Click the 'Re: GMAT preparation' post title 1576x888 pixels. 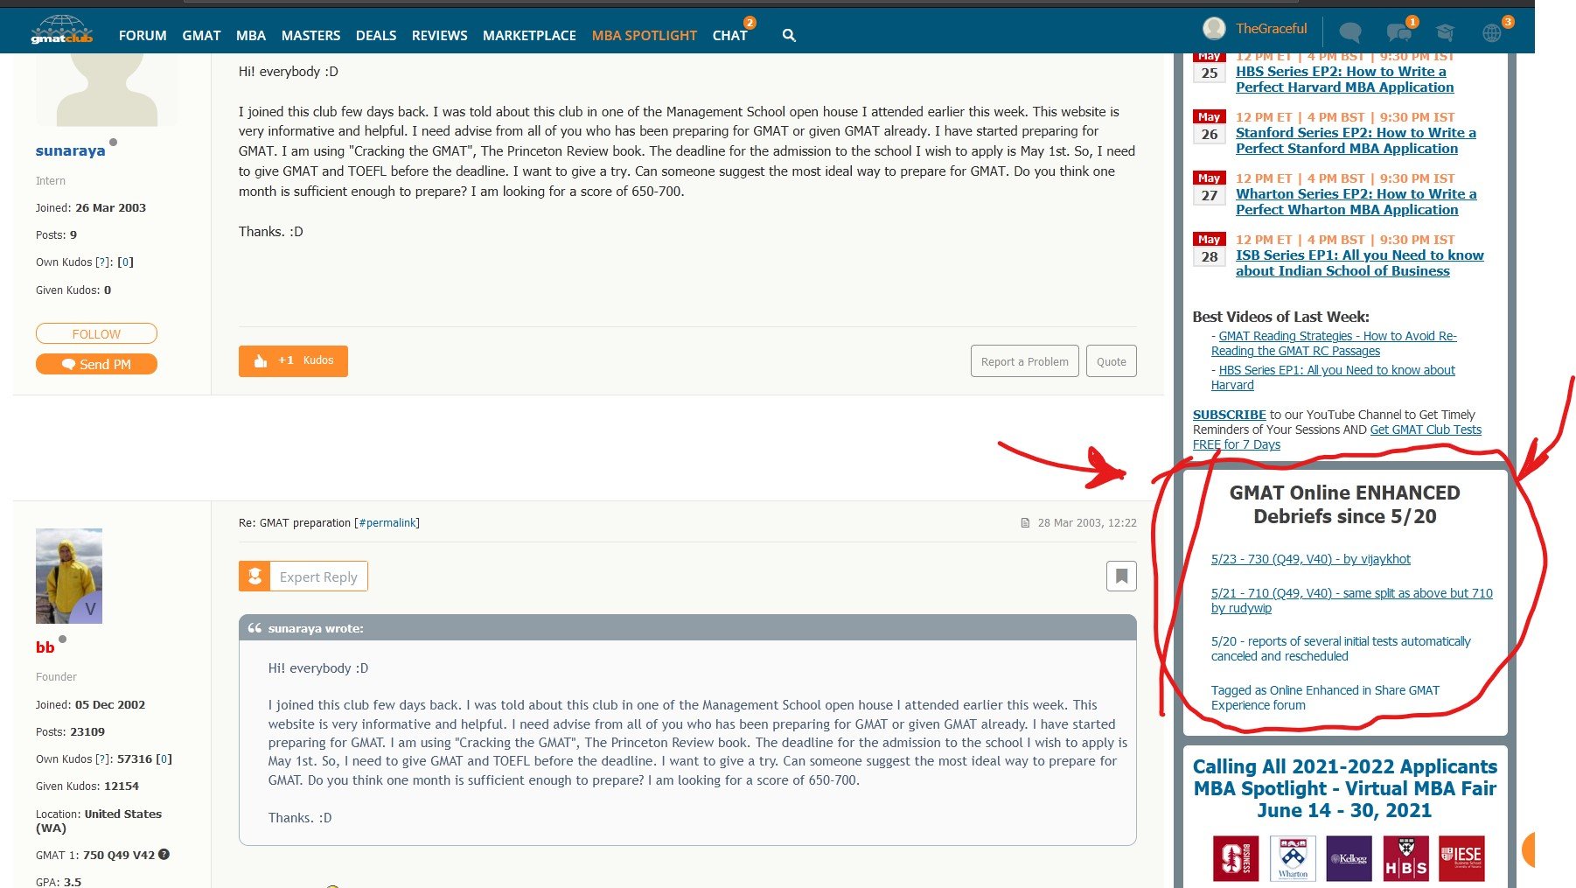click(x=295, y=523)
